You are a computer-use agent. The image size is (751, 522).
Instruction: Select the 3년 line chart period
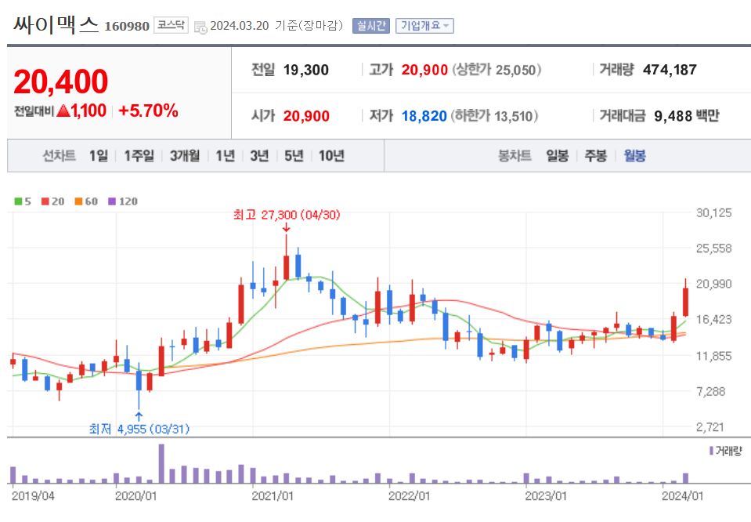coord(259,155)
